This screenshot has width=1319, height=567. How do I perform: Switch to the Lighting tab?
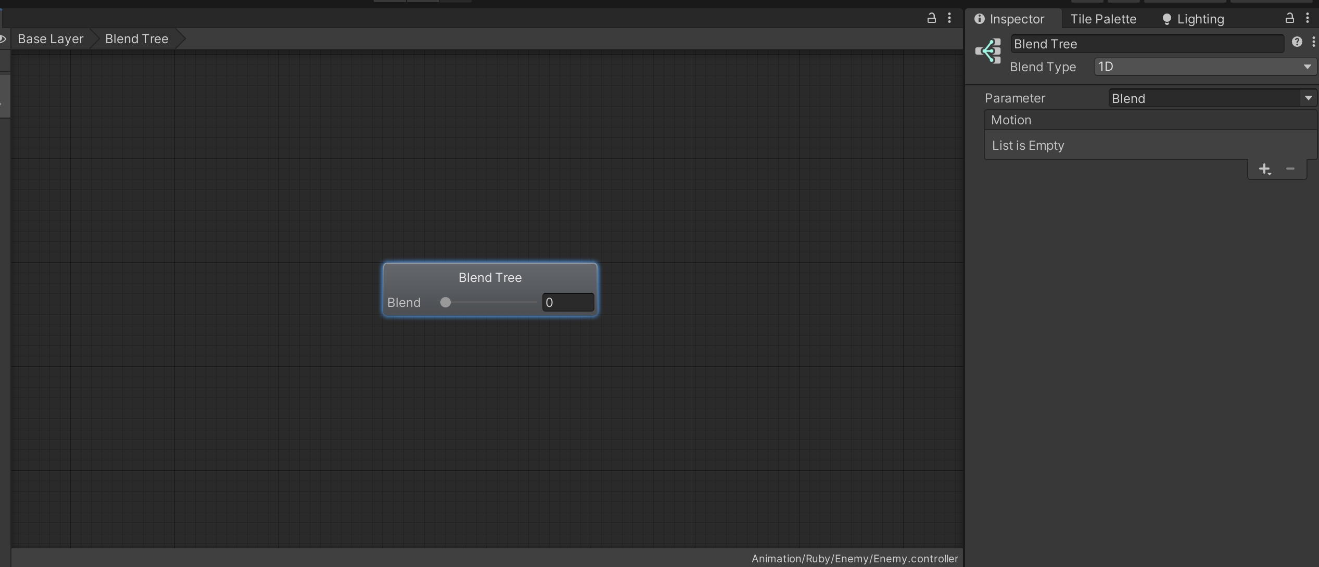tap(1194, 19)
